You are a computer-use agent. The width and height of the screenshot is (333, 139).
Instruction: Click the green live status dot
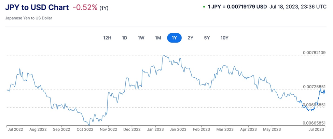(204, 6)
